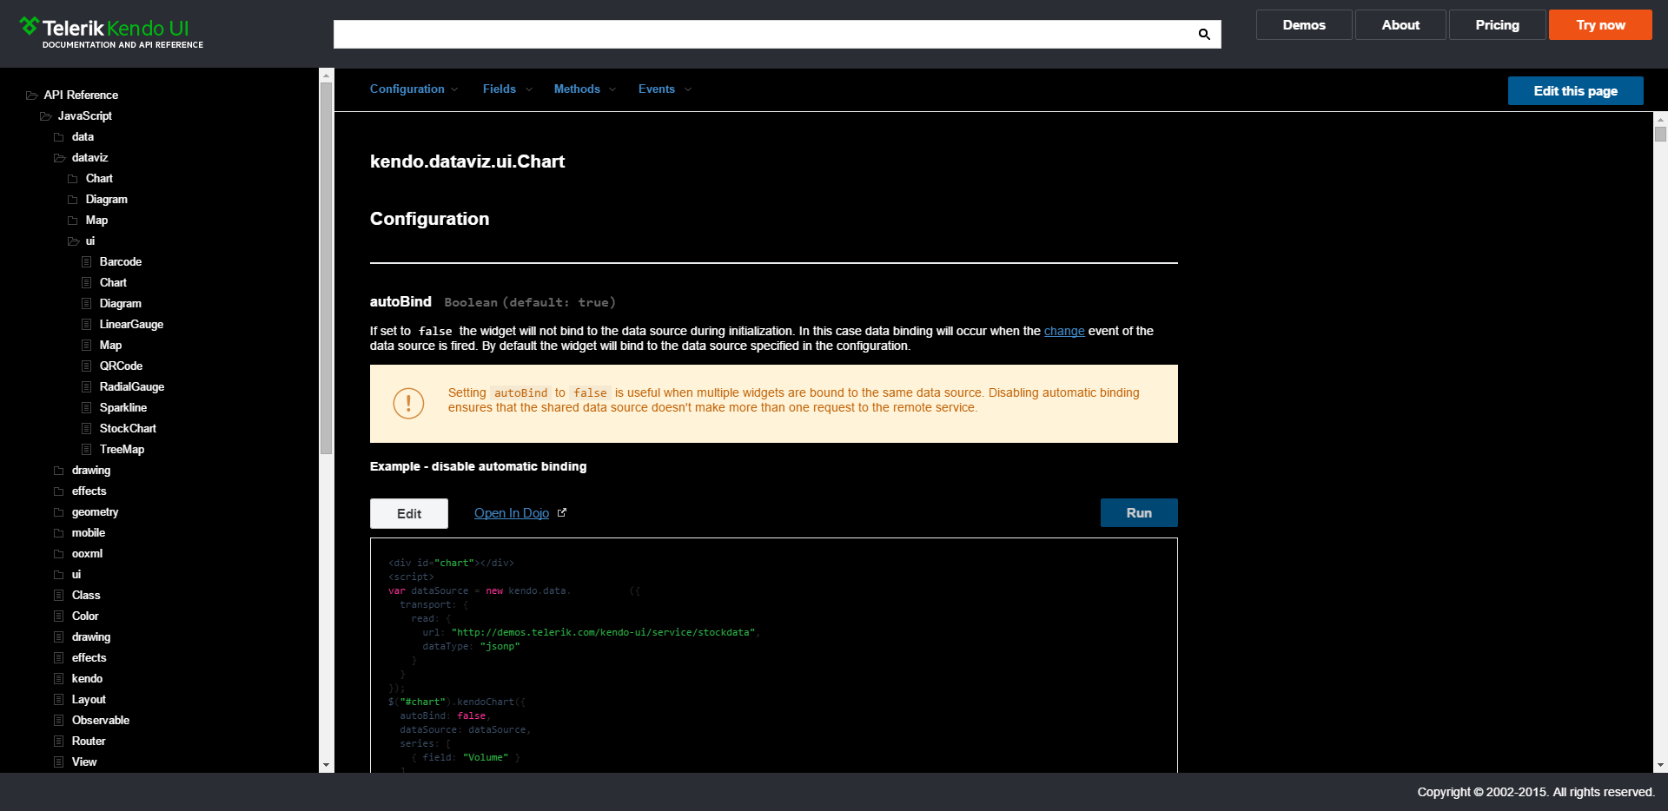Collapse the API Reference folder
Image resolution: width=1668 pixels, height=811 pixels.
[x=31, y=96]
